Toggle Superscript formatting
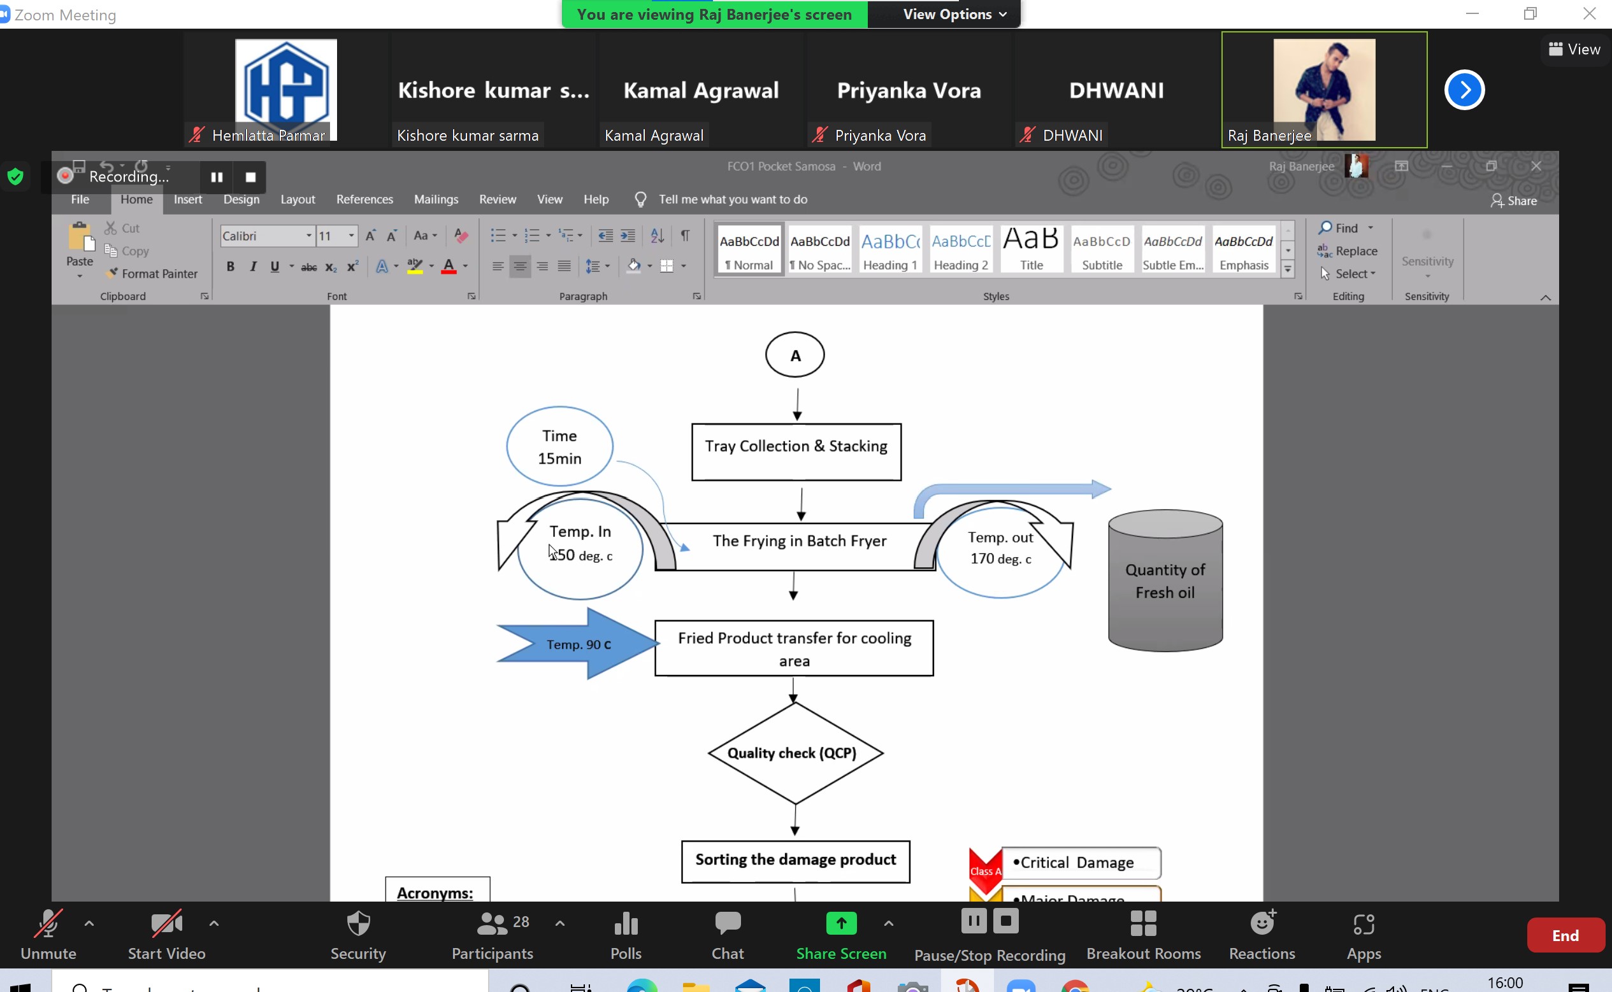1612x992 pixels. coord(352,266)
